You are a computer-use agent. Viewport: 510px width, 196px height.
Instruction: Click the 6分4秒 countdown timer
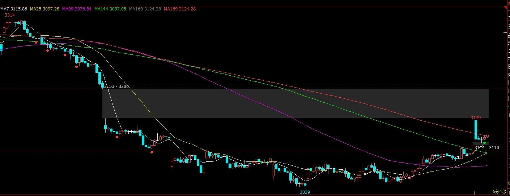499,191
